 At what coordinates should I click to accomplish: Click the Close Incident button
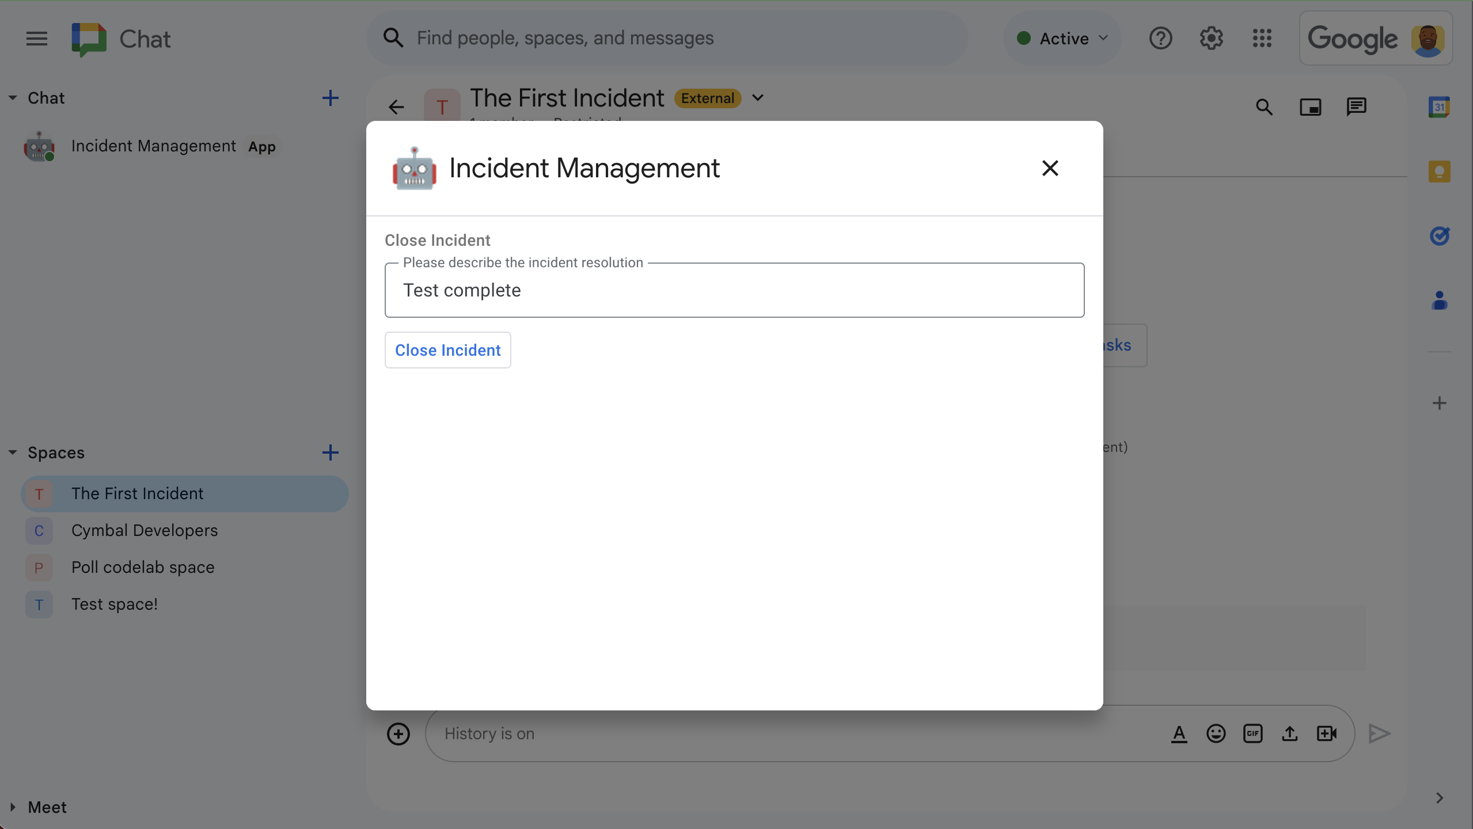click(x=448, y=349)
